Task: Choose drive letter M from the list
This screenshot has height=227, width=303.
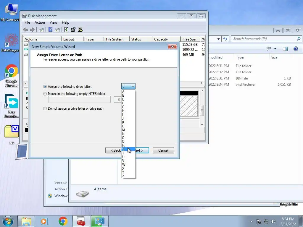Action: tap(128, 130)
